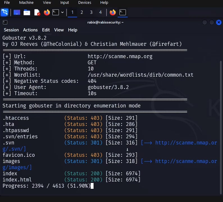Image resolution: width=223 pixels, height=202 pixels.
Task: Switch to workspace 3
Action: (x=91, y=12)
